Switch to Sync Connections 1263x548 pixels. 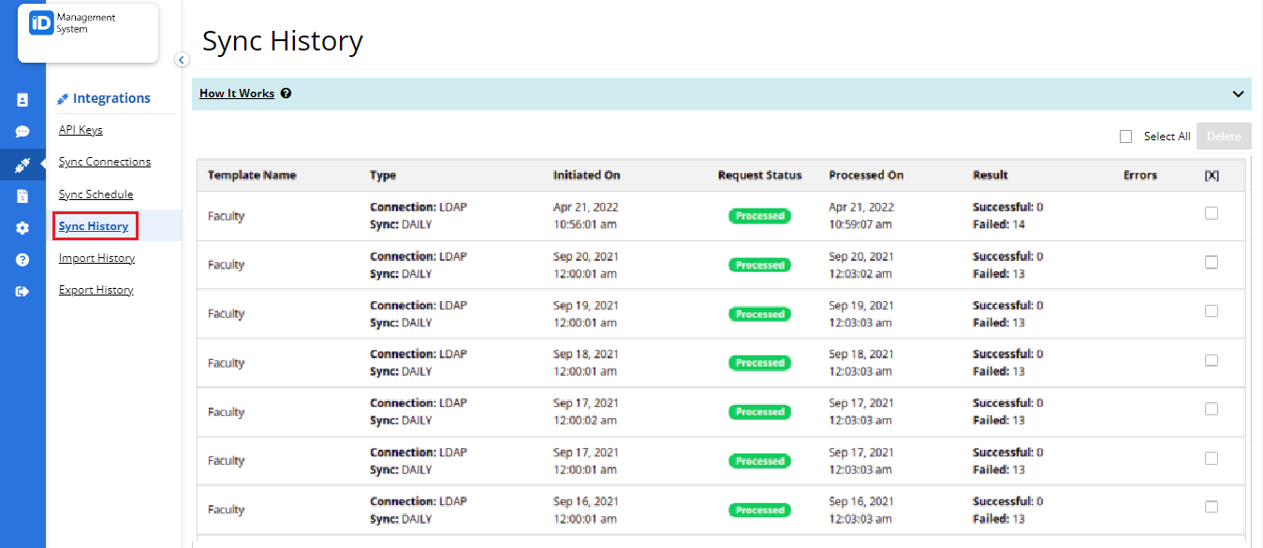tap(105, 161)
